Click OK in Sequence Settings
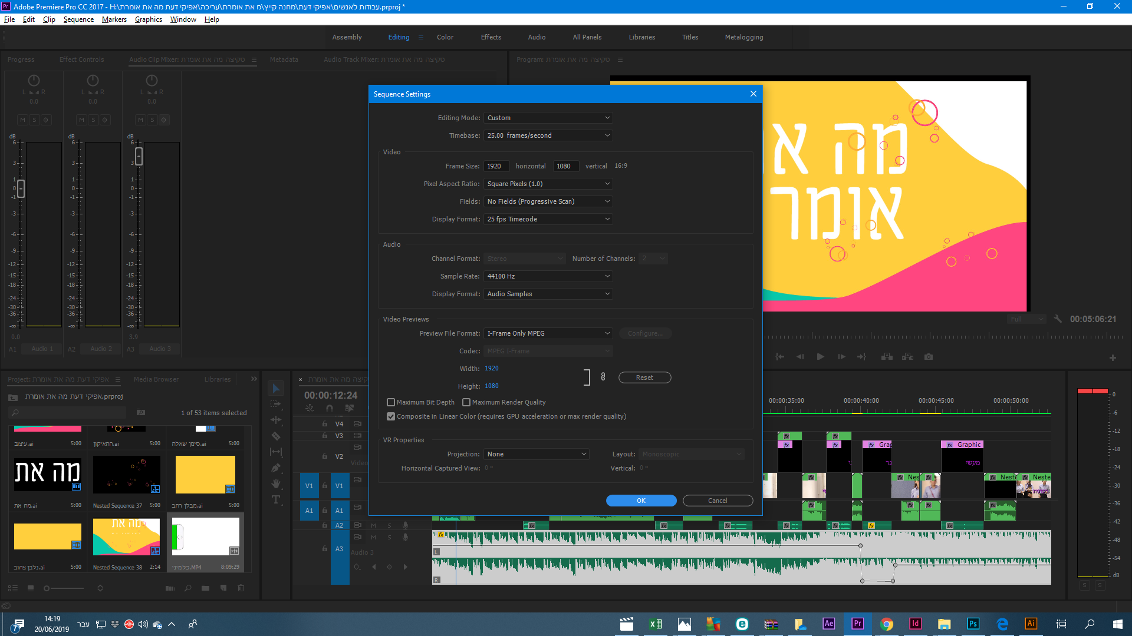This screenshot has height=636, width=1132. [641, 501]
